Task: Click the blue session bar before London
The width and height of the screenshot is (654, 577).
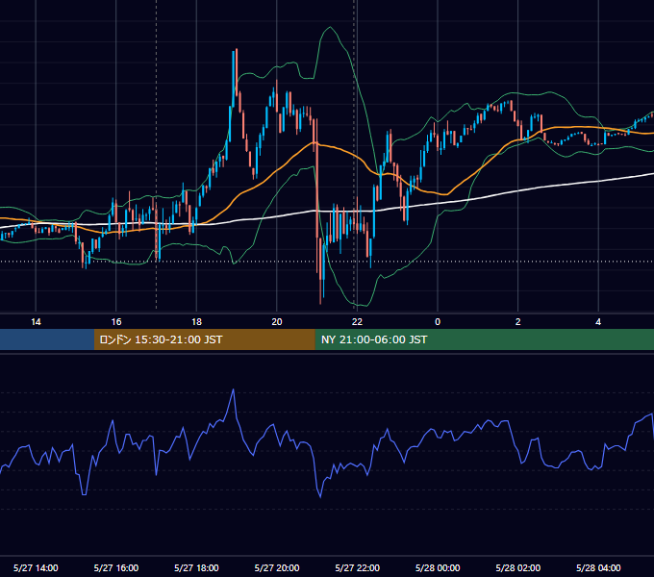Action: (x=47, y=339)
